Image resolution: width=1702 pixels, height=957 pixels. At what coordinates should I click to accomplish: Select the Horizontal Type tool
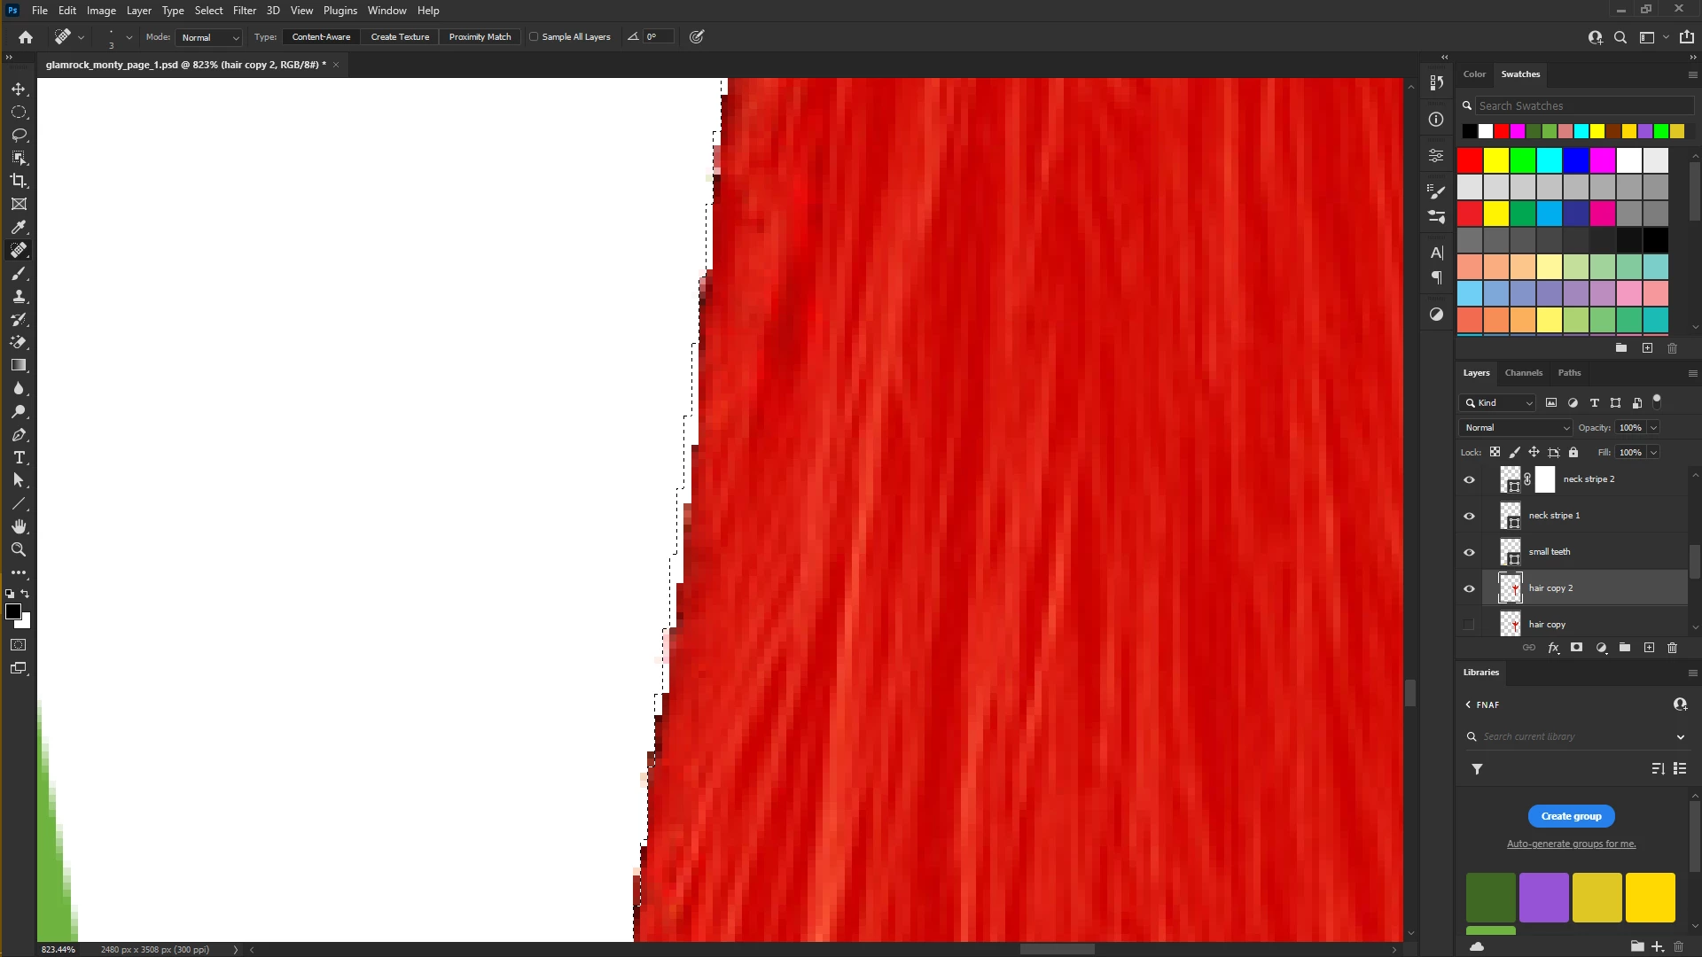[19, 457]
